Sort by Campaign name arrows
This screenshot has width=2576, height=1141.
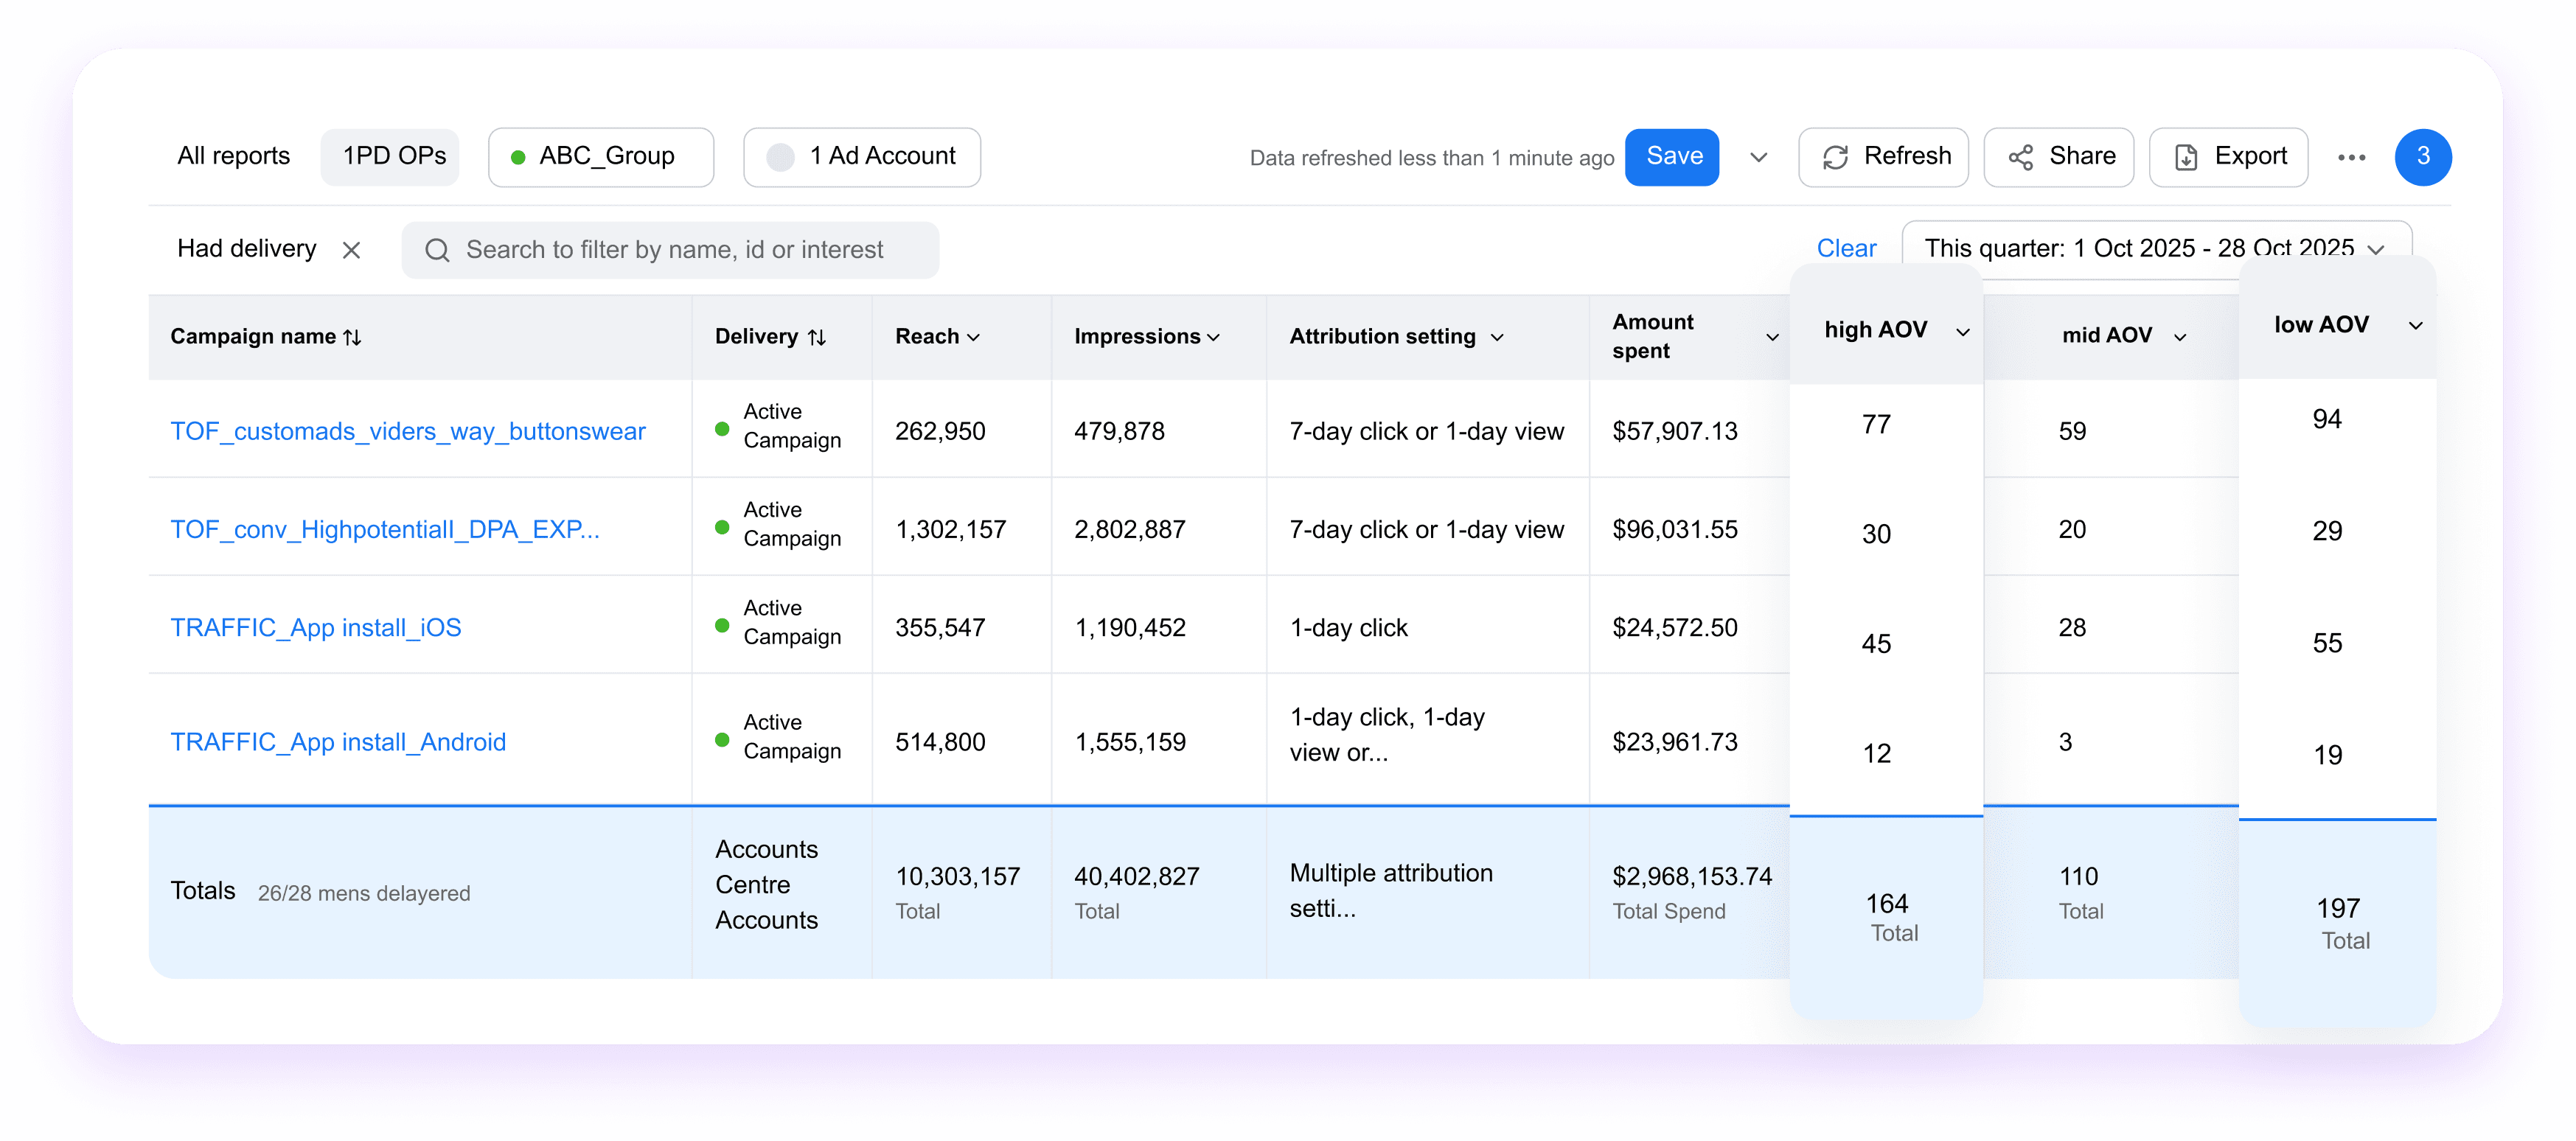click(352, 337)
